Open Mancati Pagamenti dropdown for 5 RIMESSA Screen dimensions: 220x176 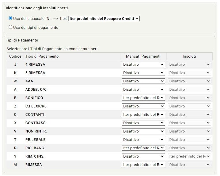(x=143, y=73)
